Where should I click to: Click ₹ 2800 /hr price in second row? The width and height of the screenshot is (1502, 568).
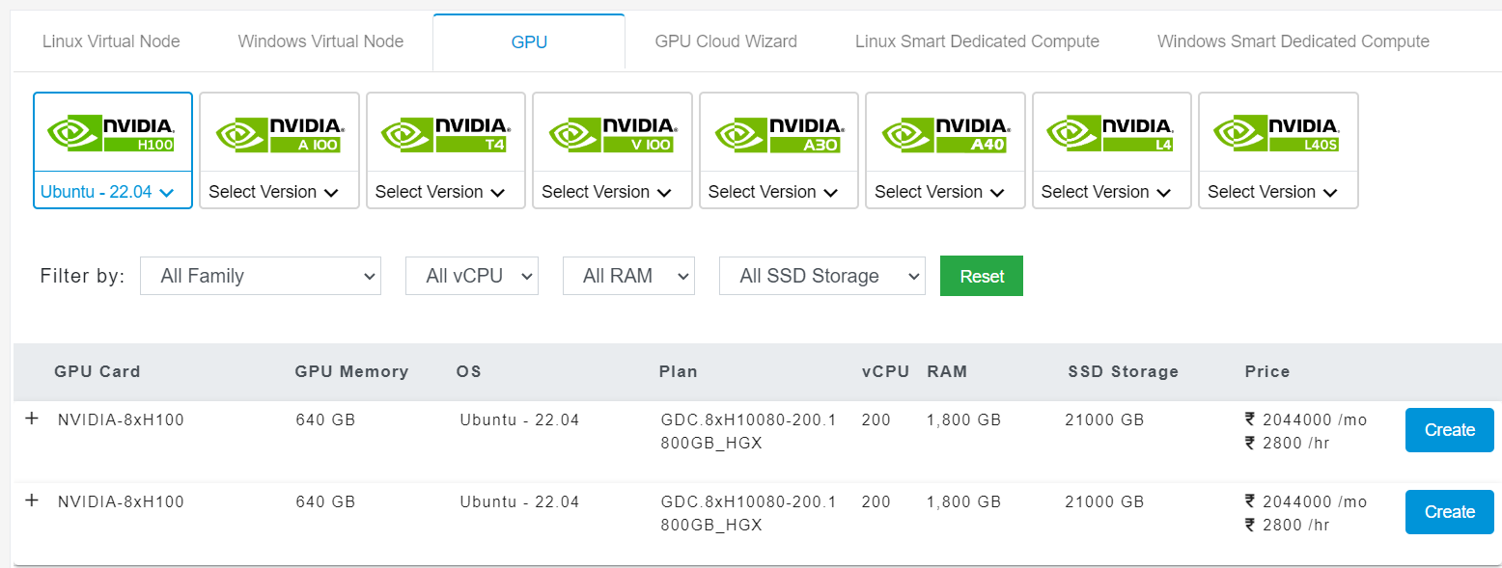coord(1287,526)
